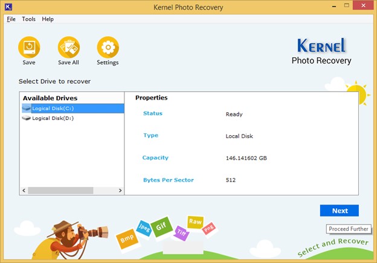Click the 512 bytes per sector value
This screenshot has height=263, width=377.
pyautogui.click(x=231, y=180)
